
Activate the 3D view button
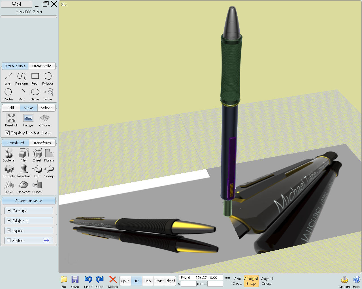[136, 281]
